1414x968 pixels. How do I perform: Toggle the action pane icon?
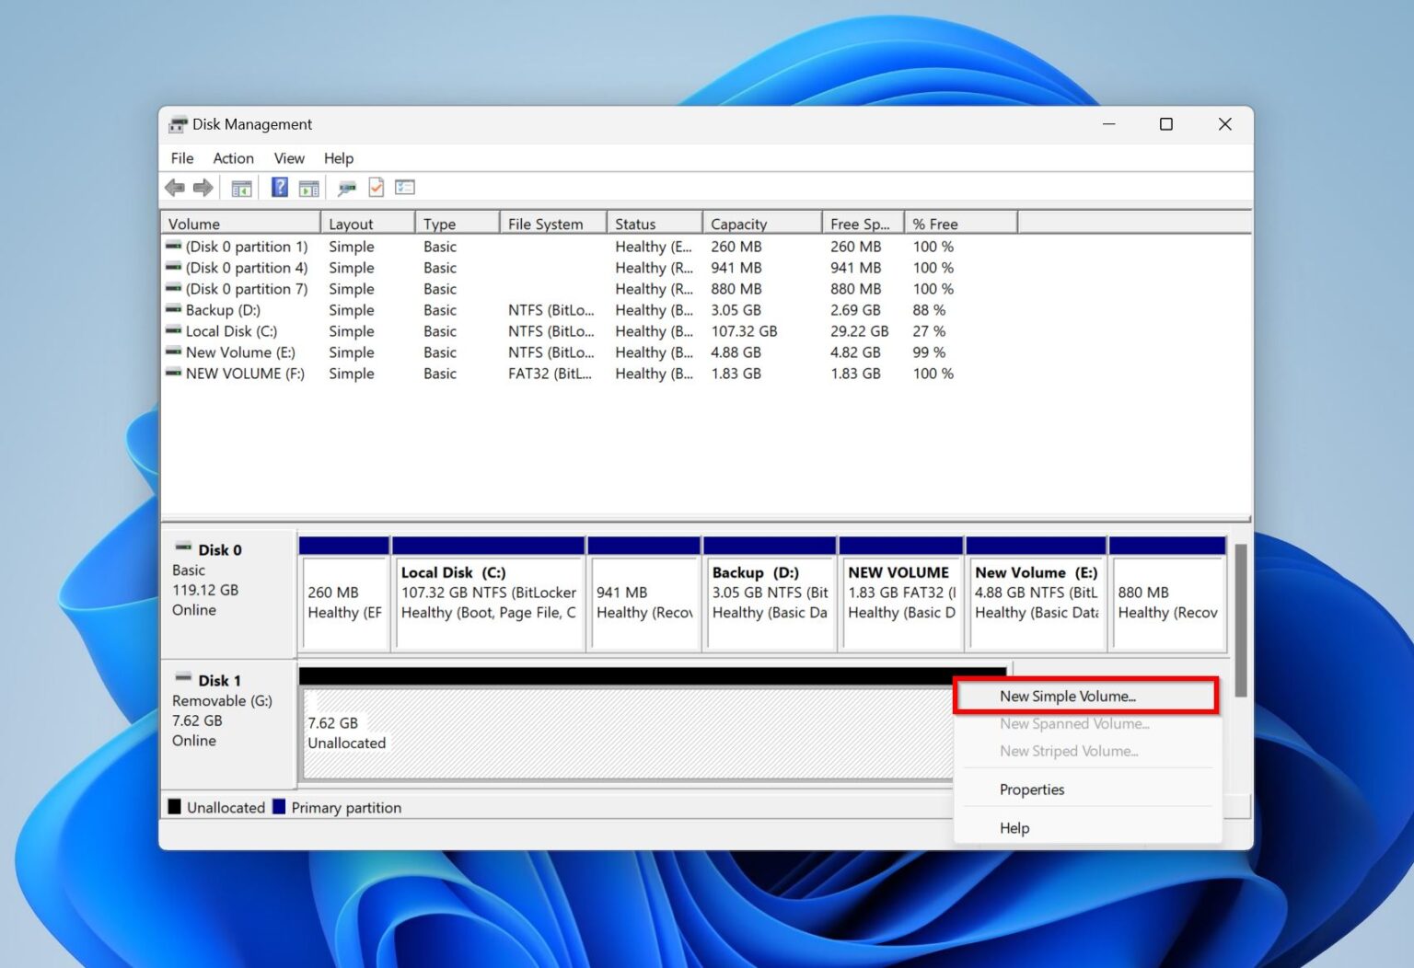308,187
